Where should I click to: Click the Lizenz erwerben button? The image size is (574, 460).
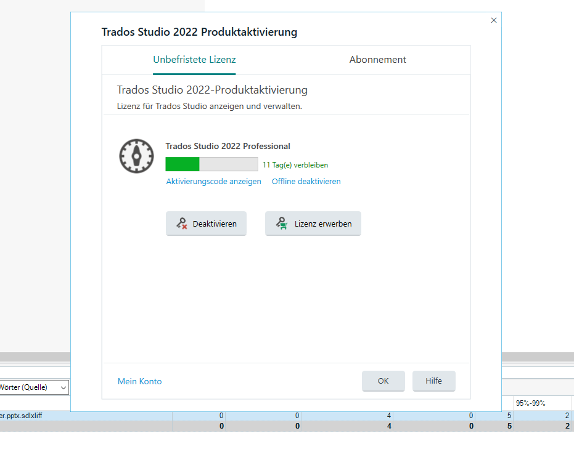pyautogui.click(x=313, y=223)
